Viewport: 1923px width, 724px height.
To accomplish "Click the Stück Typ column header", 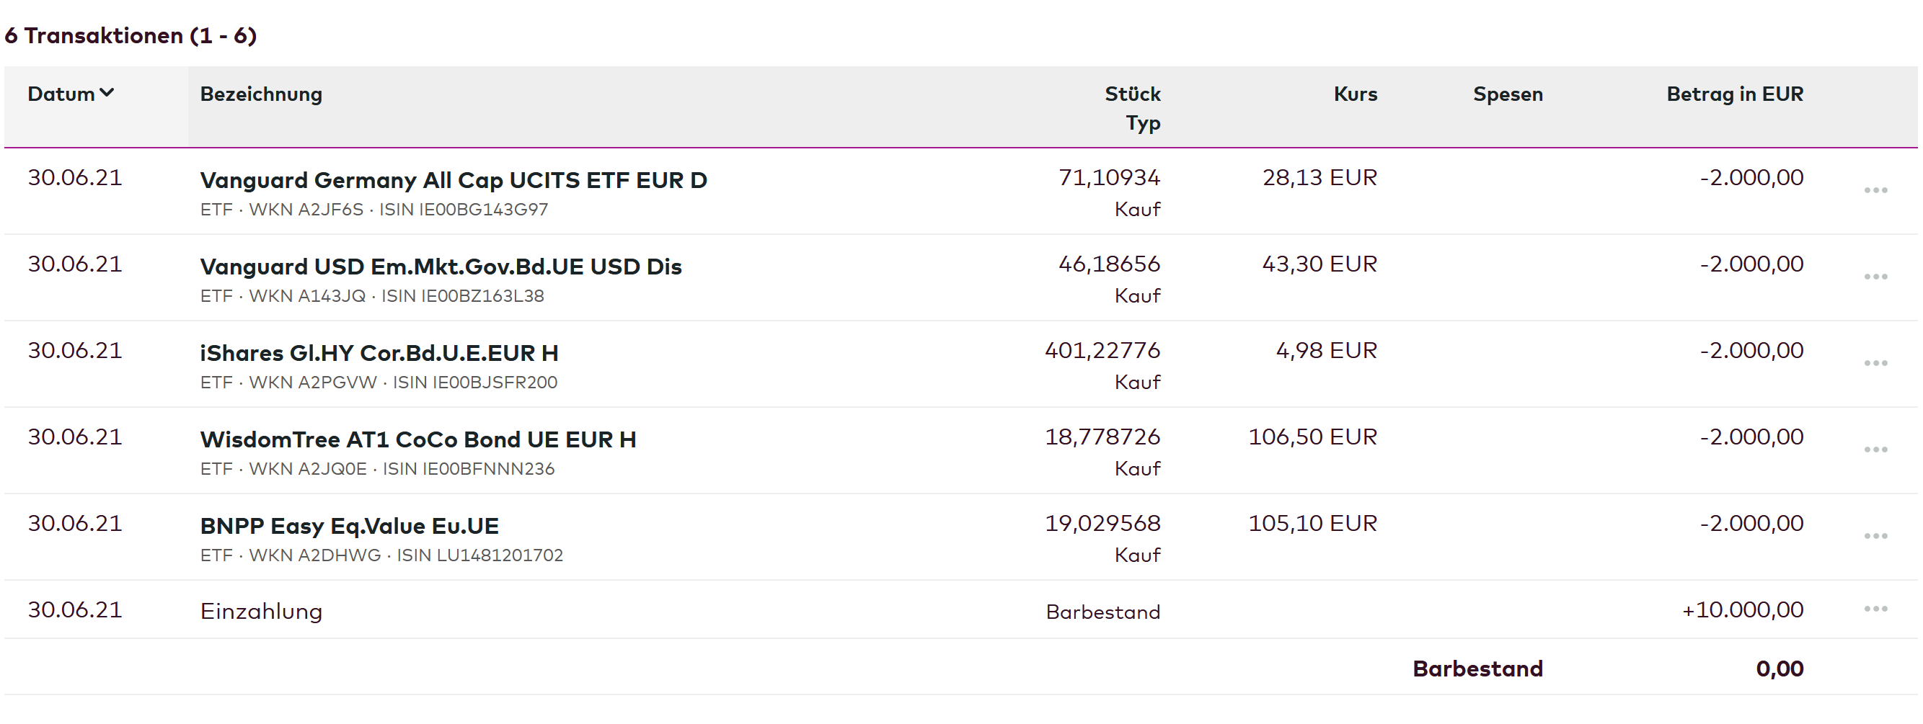I will tap(1132, 107).
